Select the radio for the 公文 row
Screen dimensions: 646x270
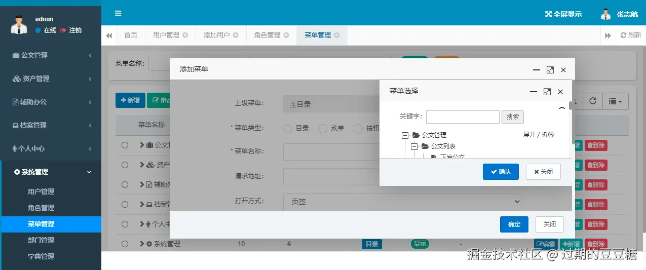click(125, 145)
